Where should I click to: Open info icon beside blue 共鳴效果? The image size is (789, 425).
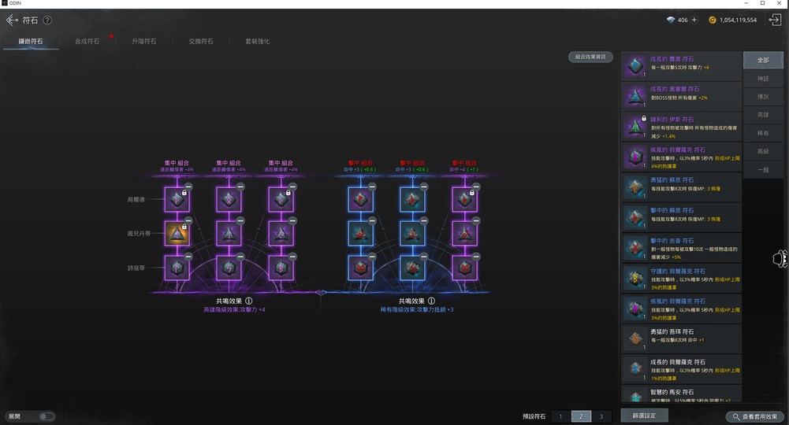431,301
